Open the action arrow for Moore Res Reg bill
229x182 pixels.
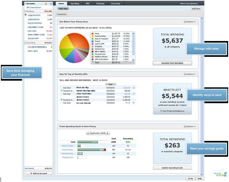point(134,88)
